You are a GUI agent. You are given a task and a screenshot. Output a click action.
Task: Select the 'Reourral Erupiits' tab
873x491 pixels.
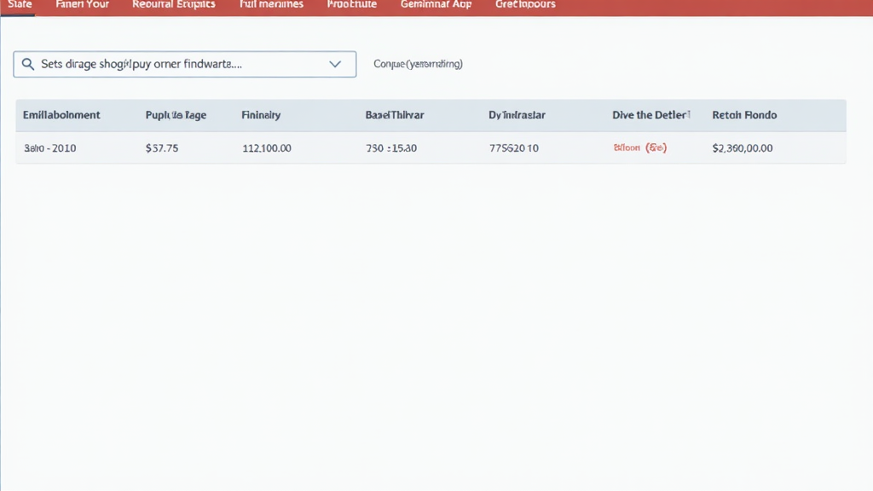pos(174,4)
